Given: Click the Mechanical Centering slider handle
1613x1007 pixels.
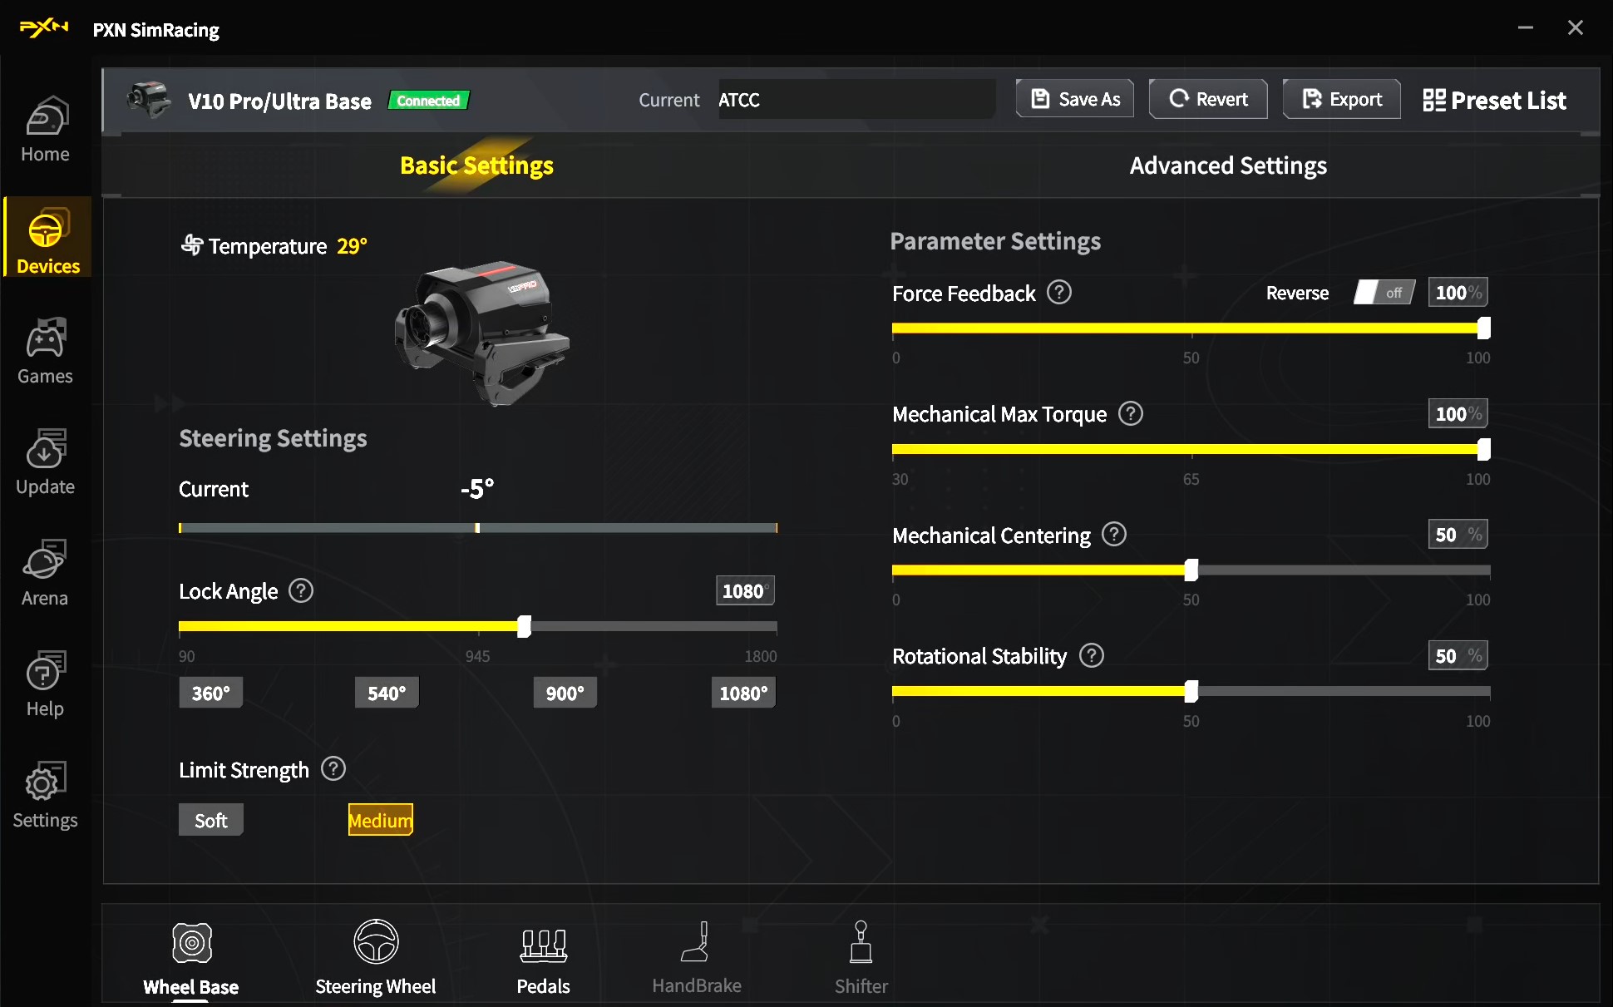Looking at the screenshot, I should 1191,570.
